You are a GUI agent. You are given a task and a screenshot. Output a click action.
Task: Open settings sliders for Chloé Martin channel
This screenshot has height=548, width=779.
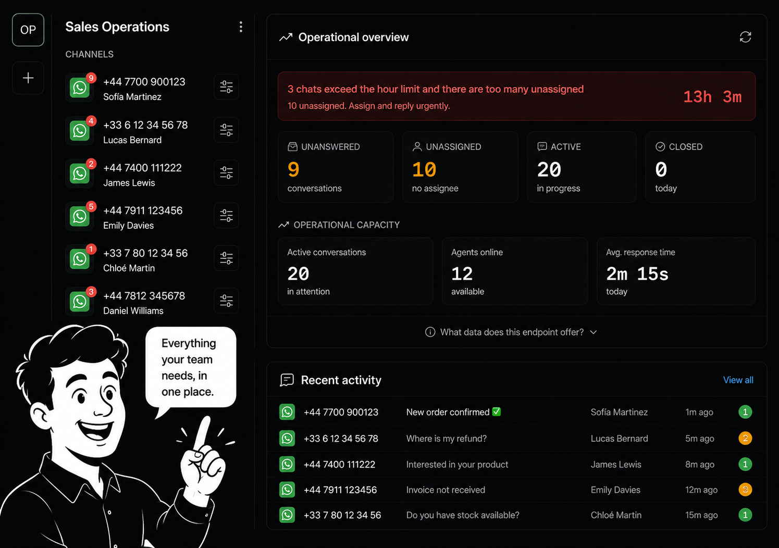tap(226, 258)
